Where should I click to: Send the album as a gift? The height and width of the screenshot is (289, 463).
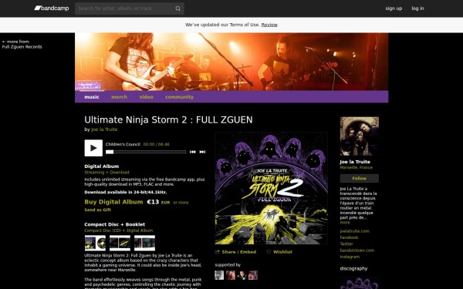point(97,210)
